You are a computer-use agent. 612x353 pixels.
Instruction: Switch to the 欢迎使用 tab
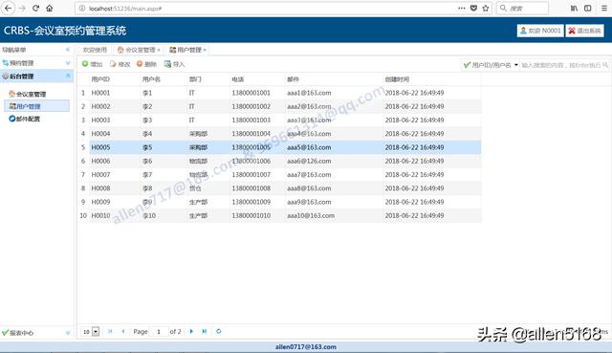pyautogui.click(x=95, y=50)
